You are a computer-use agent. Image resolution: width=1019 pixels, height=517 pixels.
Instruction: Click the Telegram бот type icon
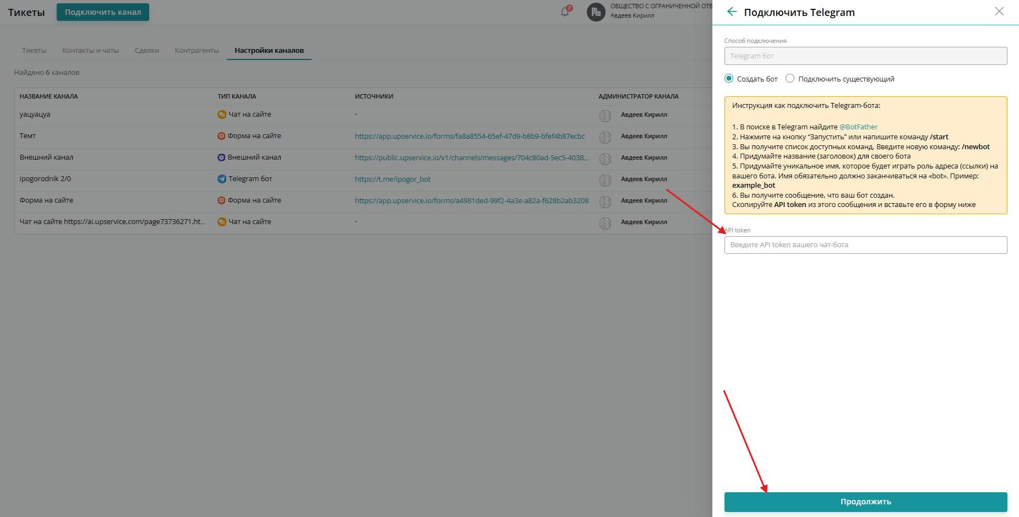point(222,179)
